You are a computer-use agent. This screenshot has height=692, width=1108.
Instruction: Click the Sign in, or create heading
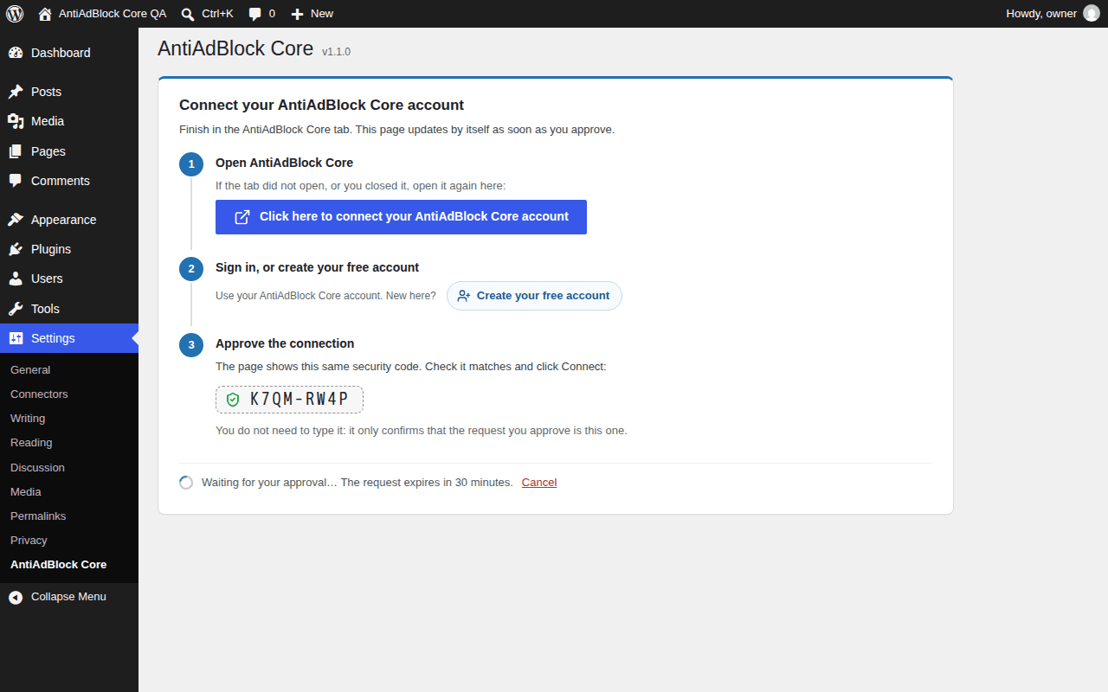pyautogui.click(x=317, y=267)
